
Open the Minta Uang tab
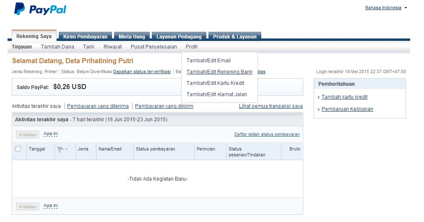point(132,36)
